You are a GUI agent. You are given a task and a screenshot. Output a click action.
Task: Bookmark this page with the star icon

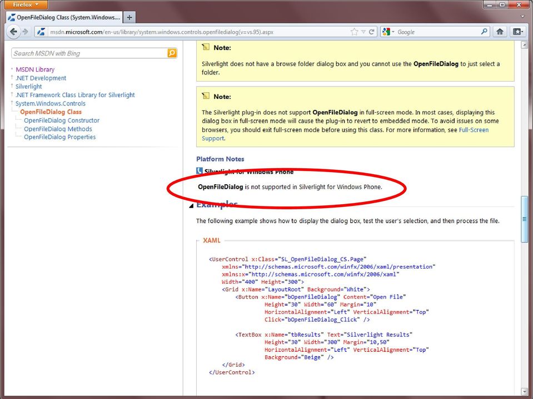[x=354, y=32]
